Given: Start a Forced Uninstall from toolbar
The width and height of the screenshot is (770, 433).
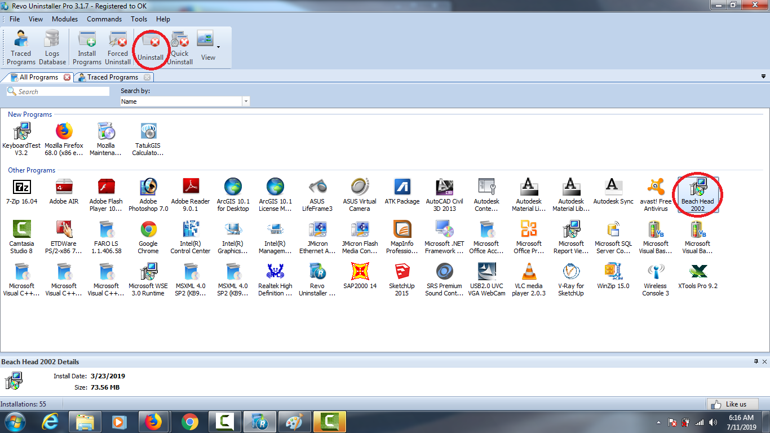Looking at the screenshot, I should (118, 47).
